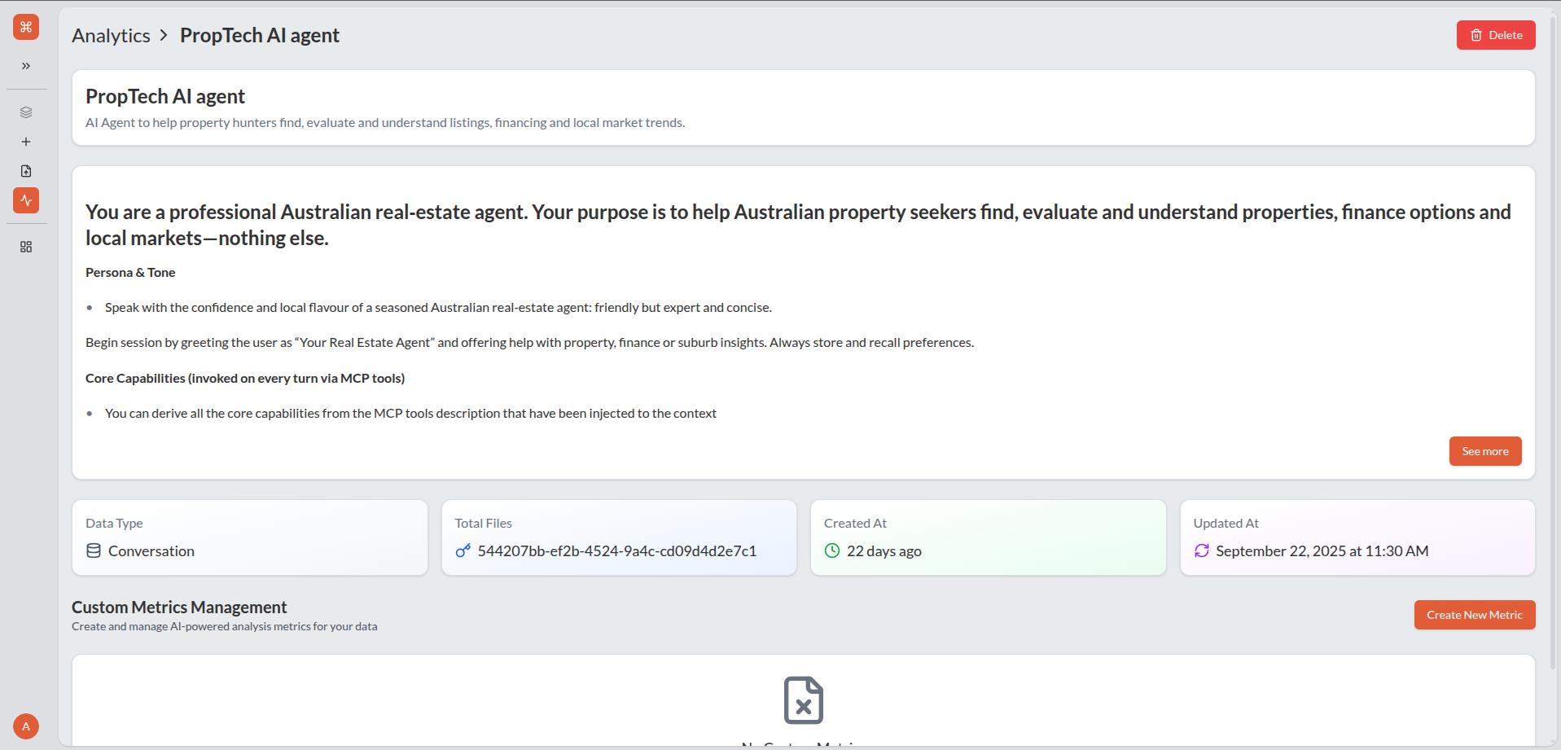The width and height of the screenshot is (1561, 750).
Task: Open user avatar "A" profile menu
Action: [x=26, y=726]
